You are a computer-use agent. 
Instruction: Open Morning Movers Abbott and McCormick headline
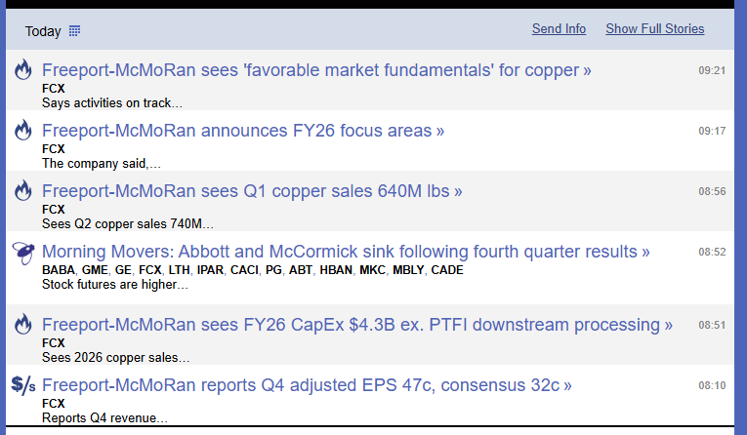pyautogui.click(x=346, y=252)
